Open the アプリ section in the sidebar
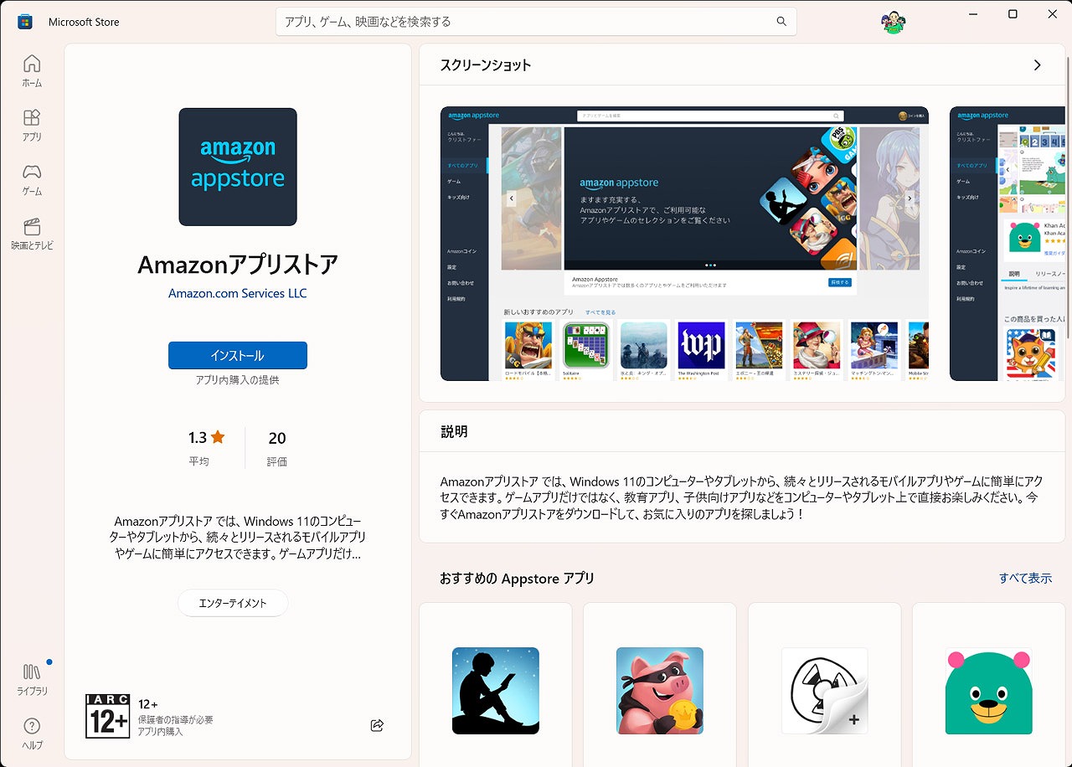The height and width of the screenshot is (767, 1072). pyautogui.click(x=31, y=122)
